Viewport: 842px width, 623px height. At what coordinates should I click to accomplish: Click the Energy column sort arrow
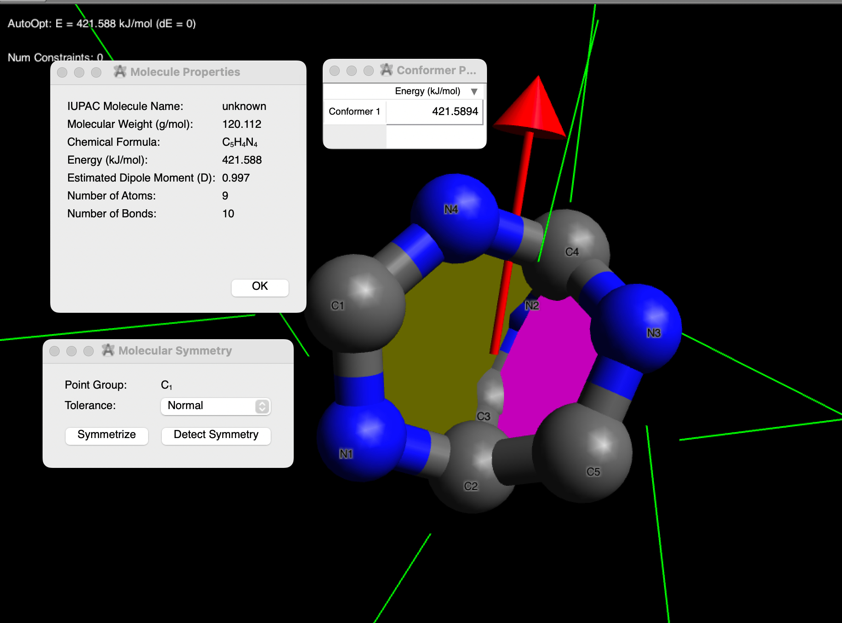coord(474,91)
